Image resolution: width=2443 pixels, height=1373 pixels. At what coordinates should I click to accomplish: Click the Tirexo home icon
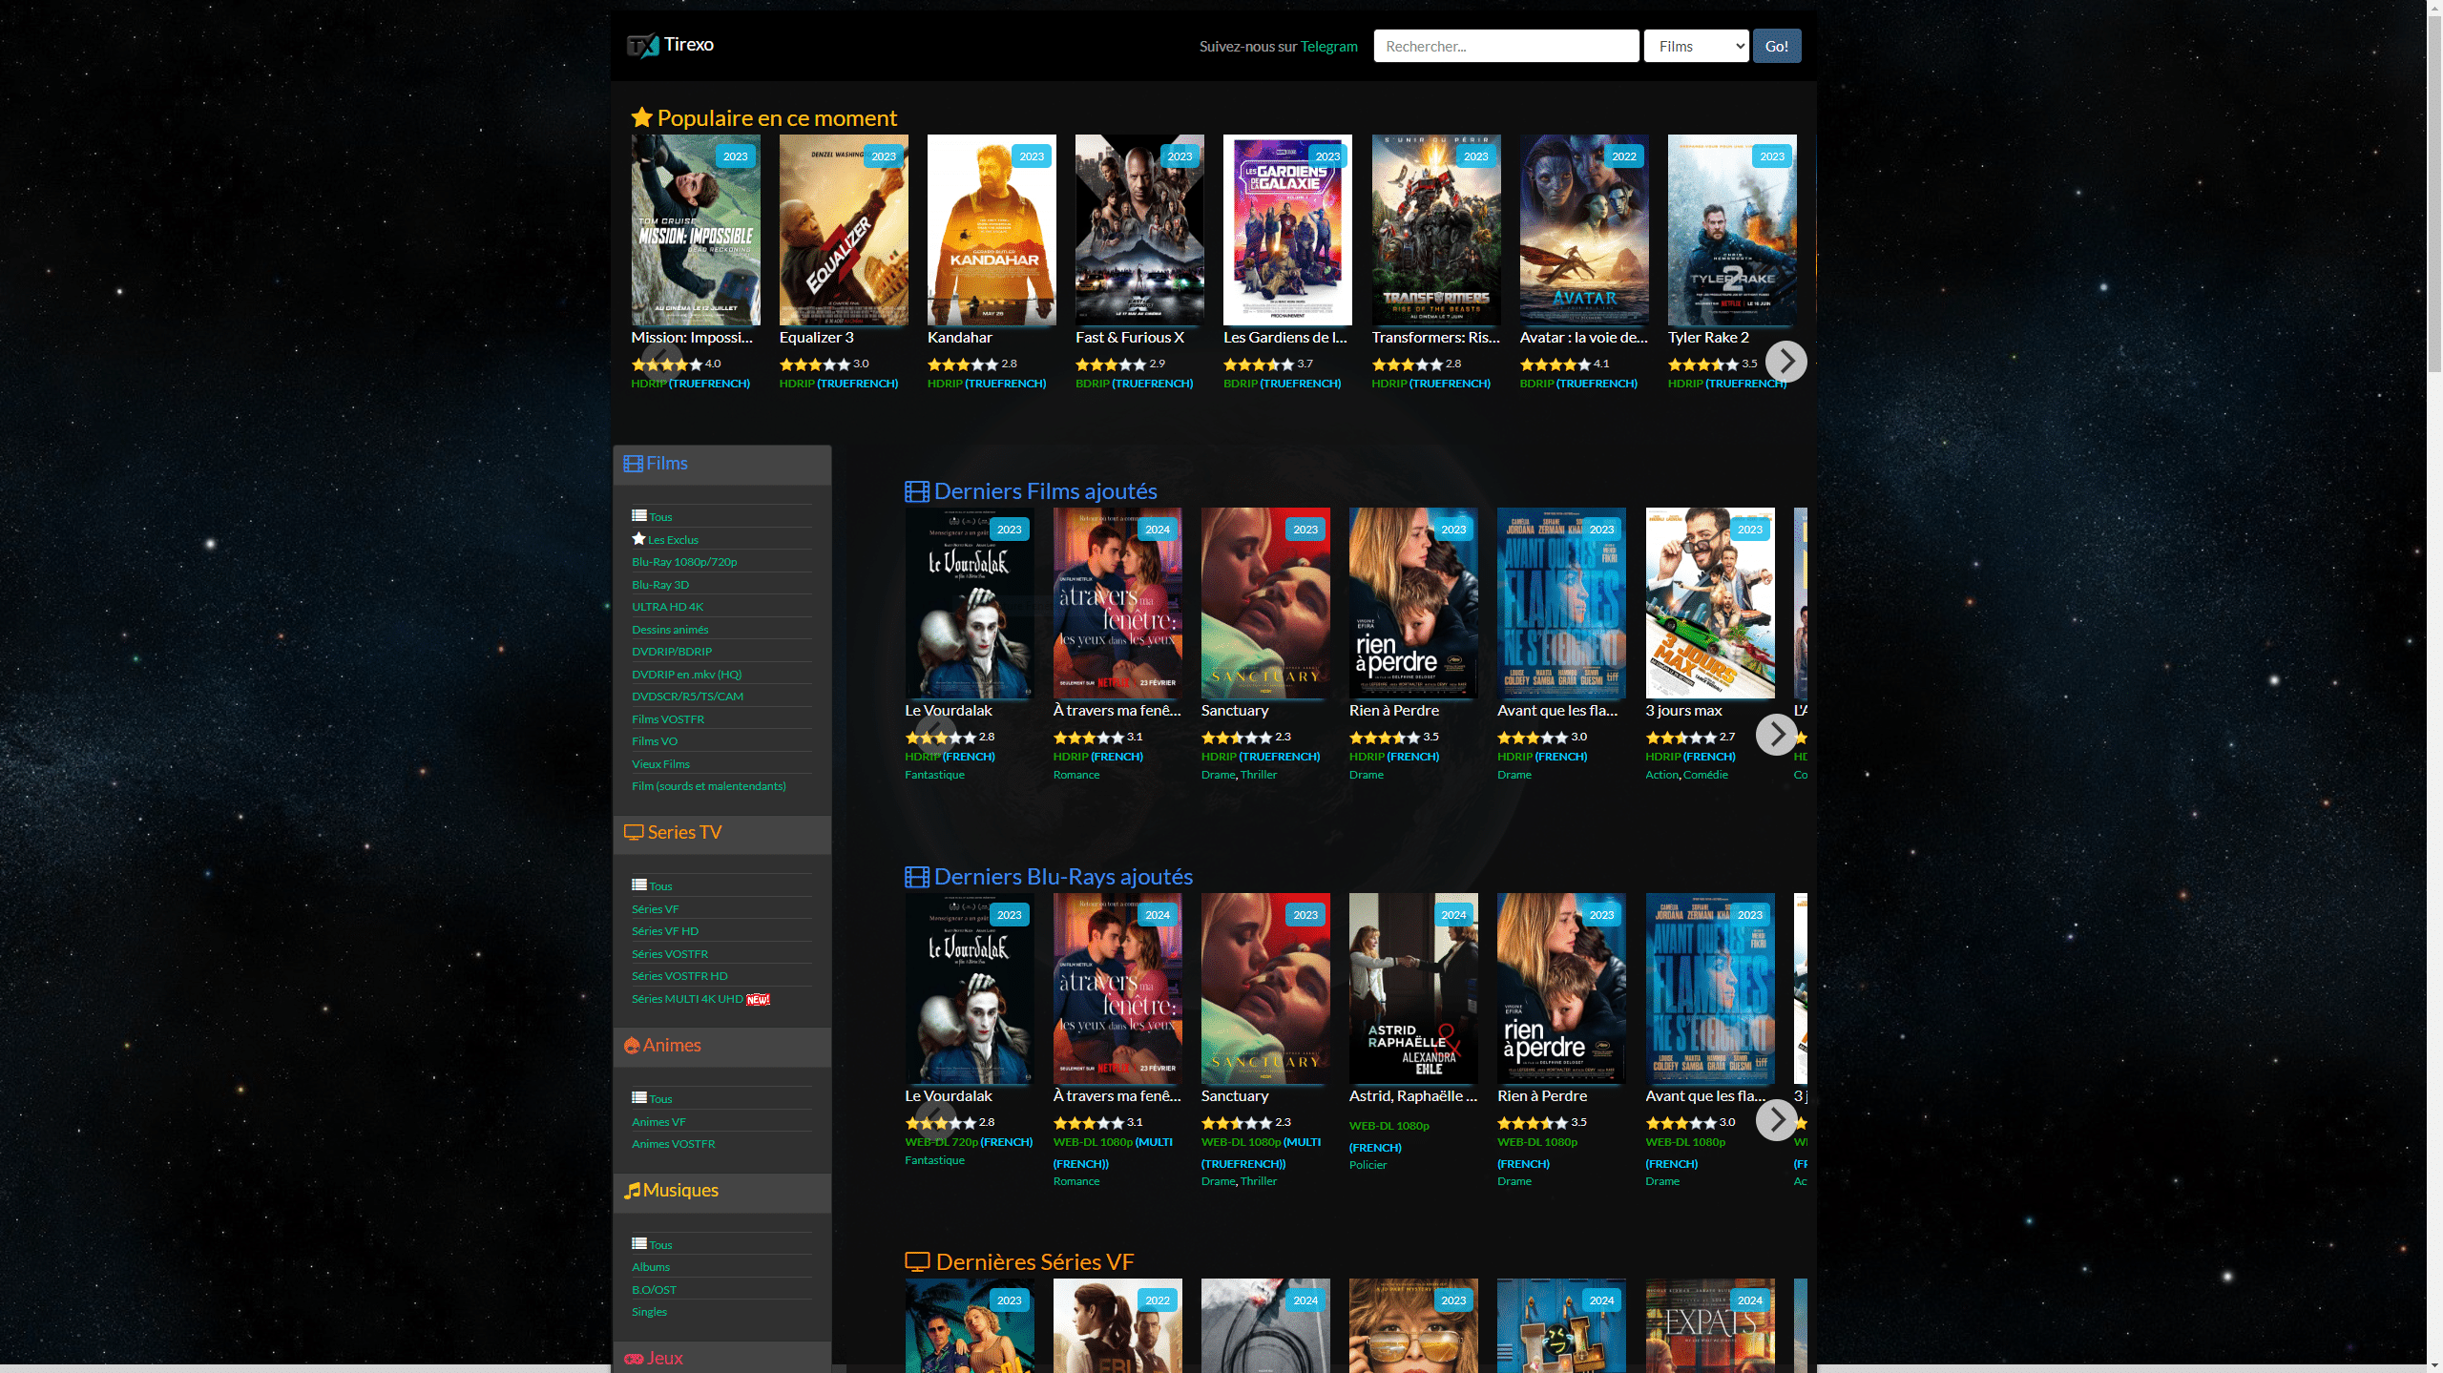[x=642, y=45]
